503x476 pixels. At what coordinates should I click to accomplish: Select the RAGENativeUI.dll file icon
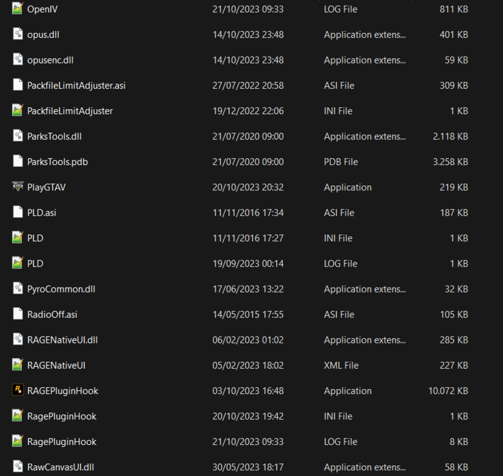pos(18,339)
